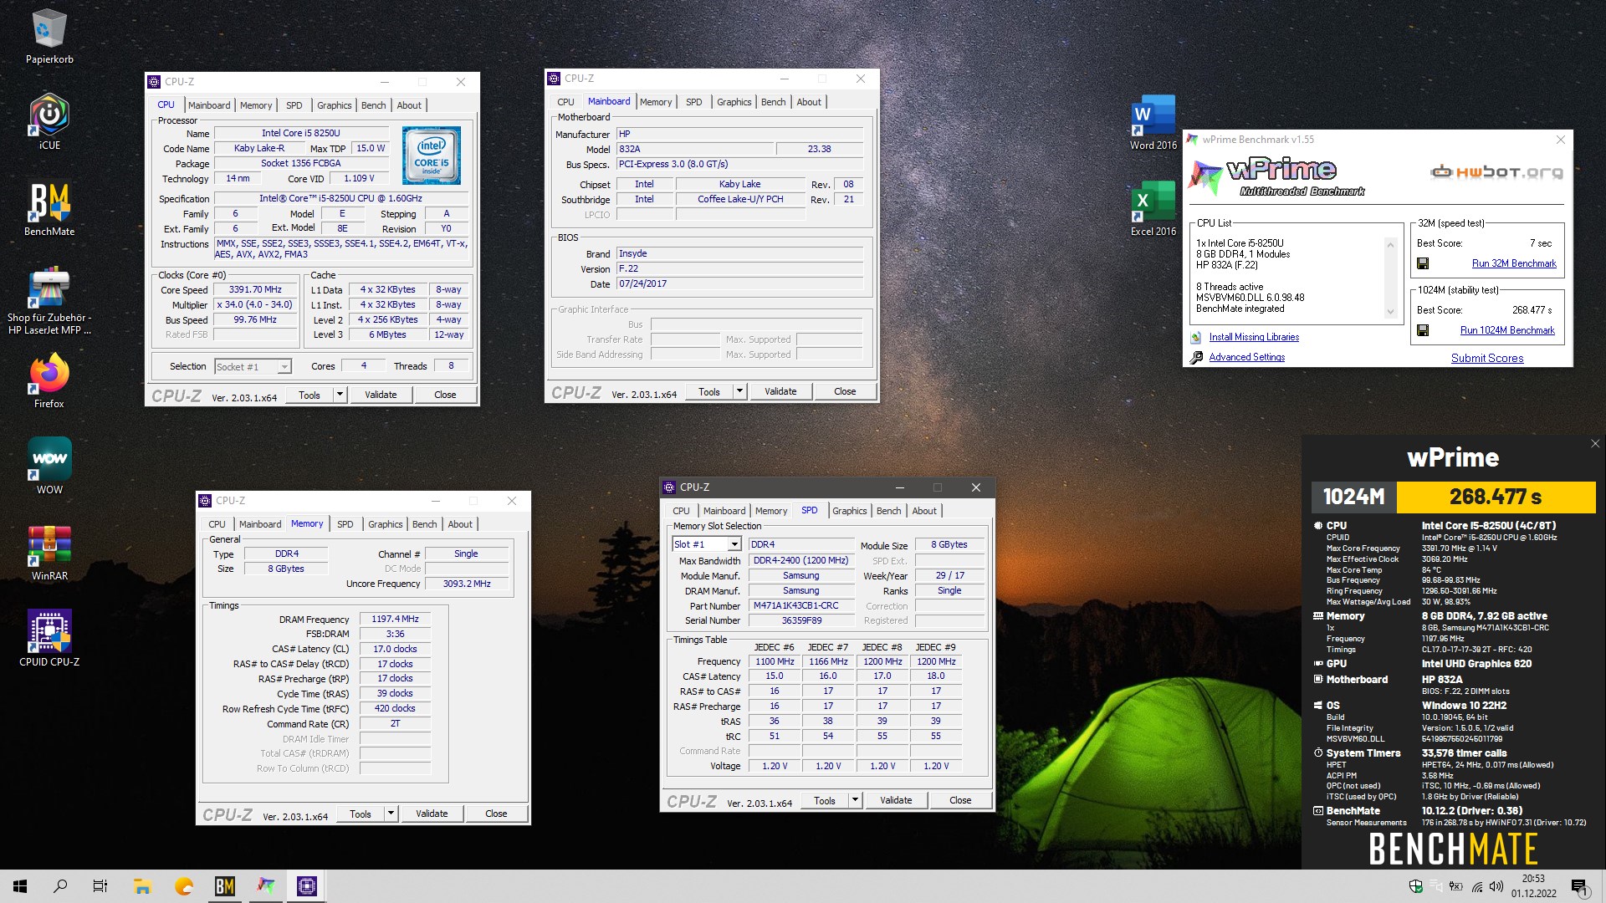This screenshot has height=903, width=1606.
Task: Click the 268.477 s result in BenchMate
Action: 1496,497
